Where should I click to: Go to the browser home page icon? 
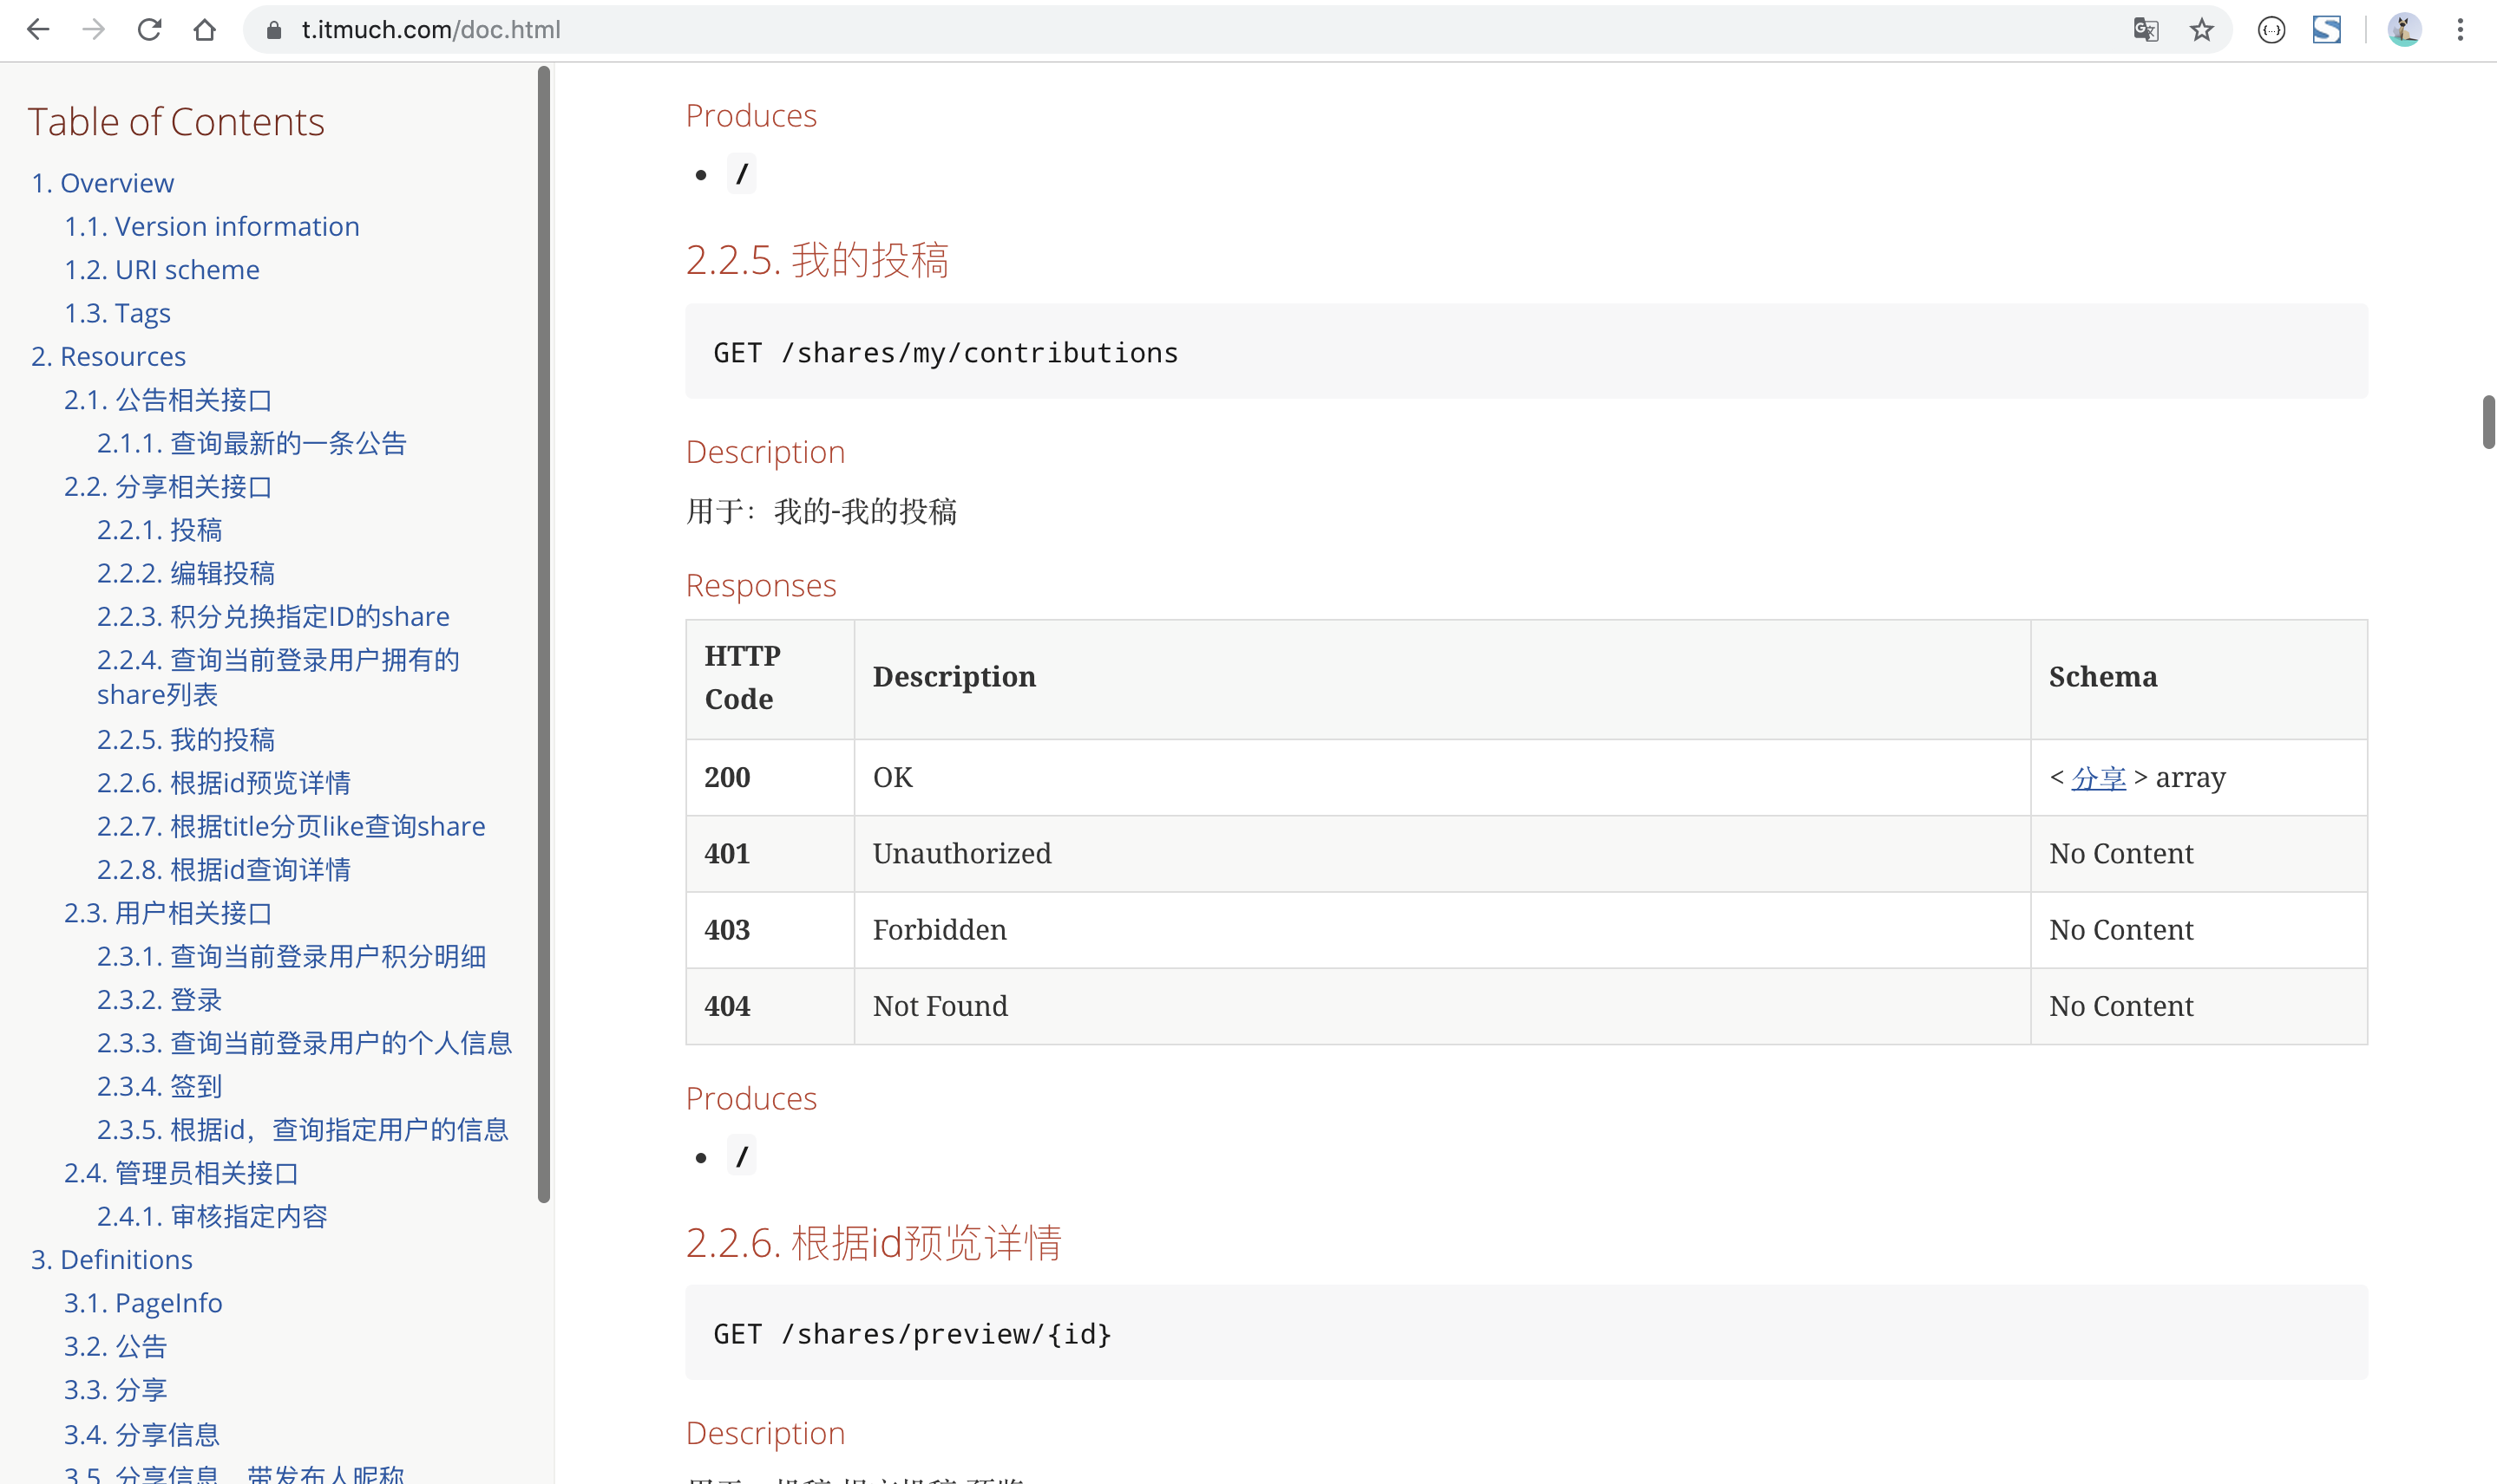coord(204,30)
